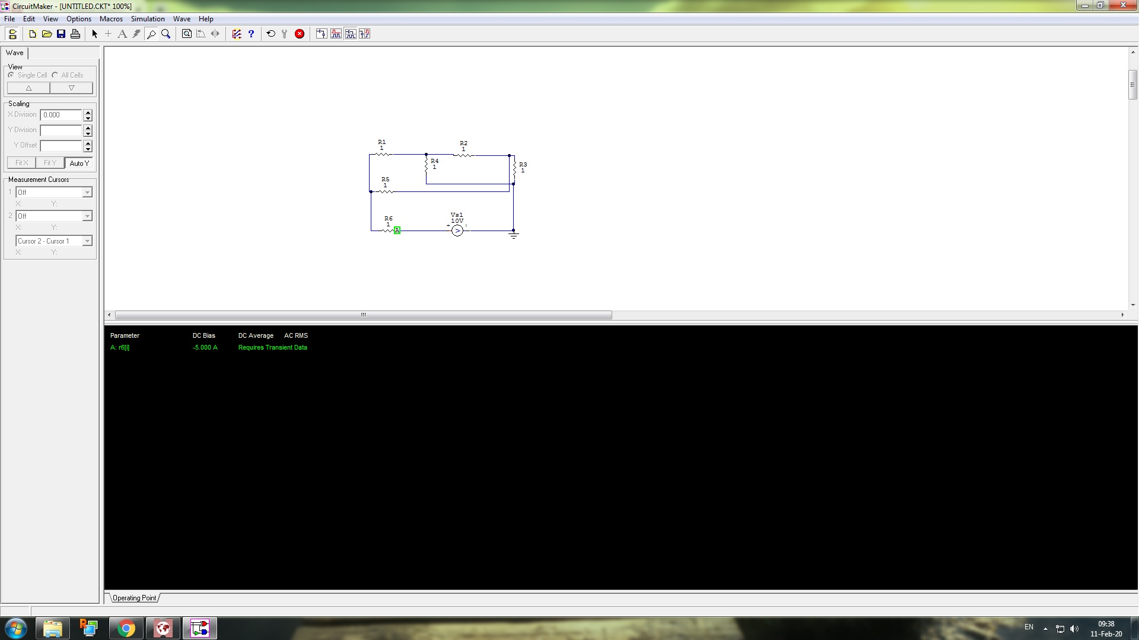This screenshot has height=640, width=1139.
Task: Increase X Division with up stepper arrow
Action: tap(88, 112)
